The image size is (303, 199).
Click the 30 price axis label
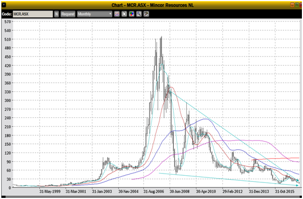click(9, 179)
